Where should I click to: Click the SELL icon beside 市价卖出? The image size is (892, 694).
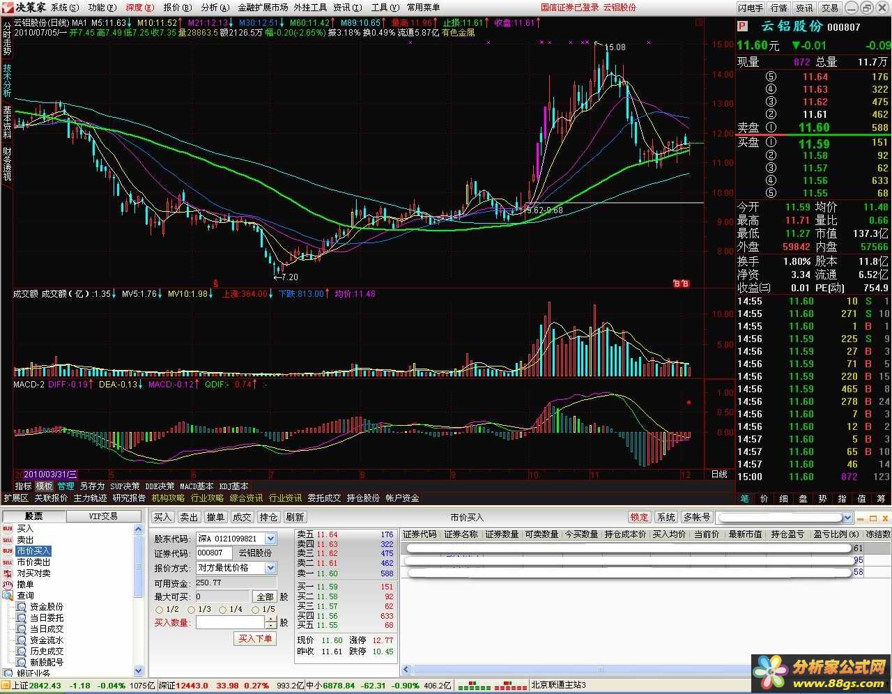pos(8,562)
